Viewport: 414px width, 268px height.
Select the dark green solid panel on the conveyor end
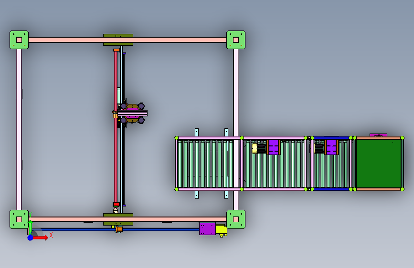click(x=379, y=164)
